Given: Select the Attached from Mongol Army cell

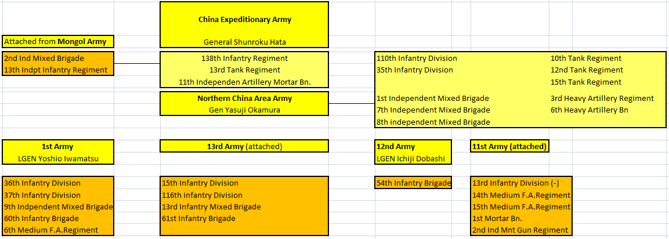Looking at the screenshot, I should 58,42.
